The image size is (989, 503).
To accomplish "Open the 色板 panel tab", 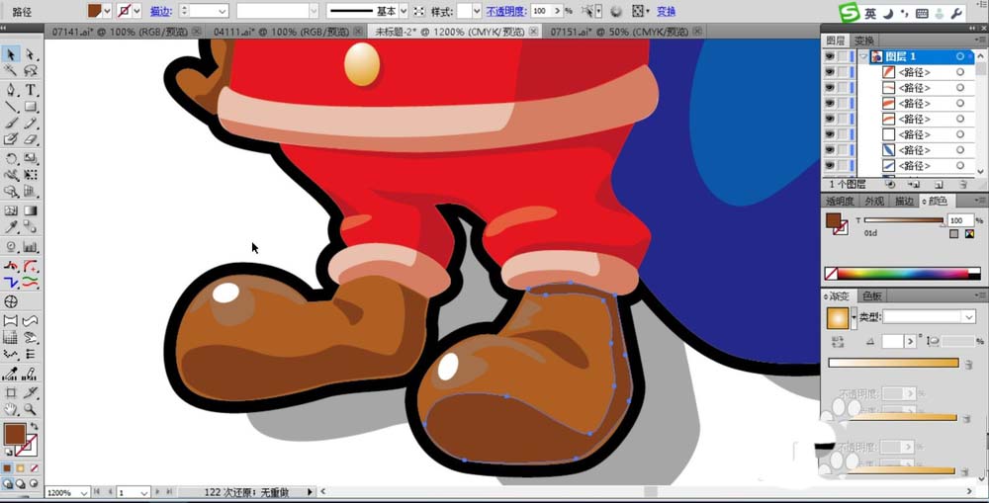I will [872, 296].
